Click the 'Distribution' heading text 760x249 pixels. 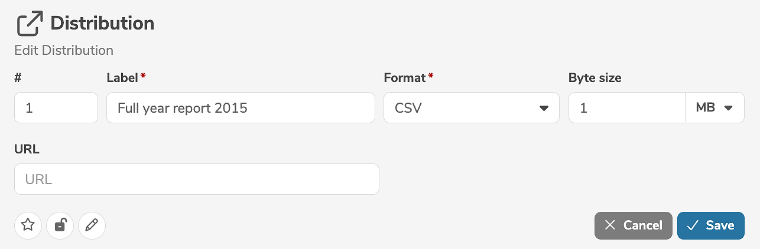(102, 24)
